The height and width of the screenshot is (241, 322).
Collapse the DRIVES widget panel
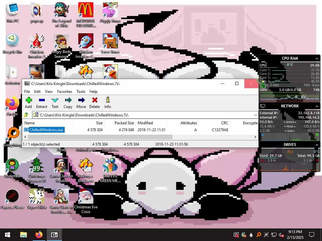pos(317,145)
